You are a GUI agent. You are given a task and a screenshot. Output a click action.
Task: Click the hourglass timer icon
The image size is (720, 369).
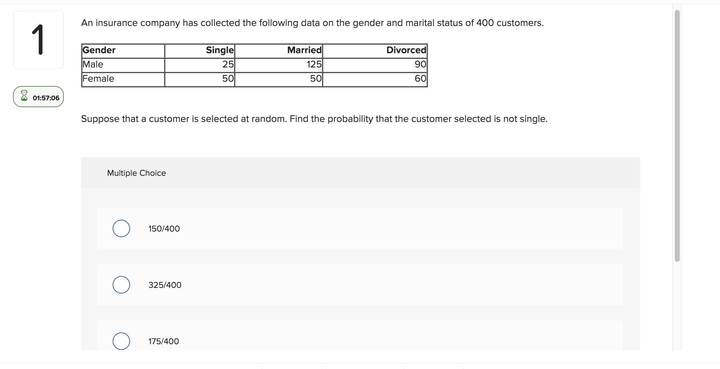(x=24, y=96)
